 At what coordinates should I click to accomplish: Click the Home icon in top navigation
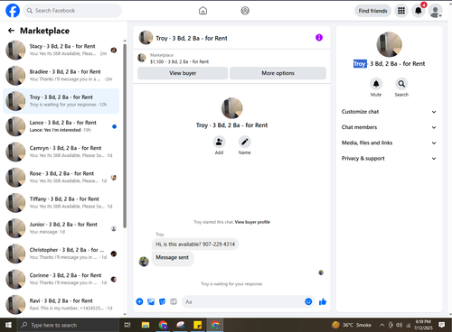pos(202,11)
